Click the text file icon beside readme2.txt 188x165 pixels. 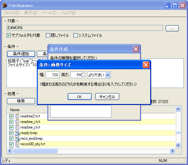coord(17,116)
